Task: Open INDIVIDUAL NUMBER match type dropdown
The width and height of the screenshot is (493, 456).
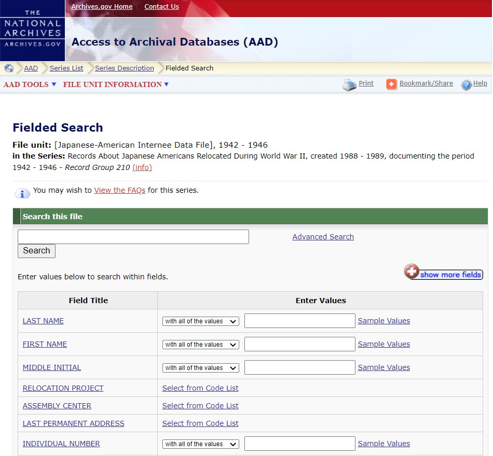Action: 200,444
